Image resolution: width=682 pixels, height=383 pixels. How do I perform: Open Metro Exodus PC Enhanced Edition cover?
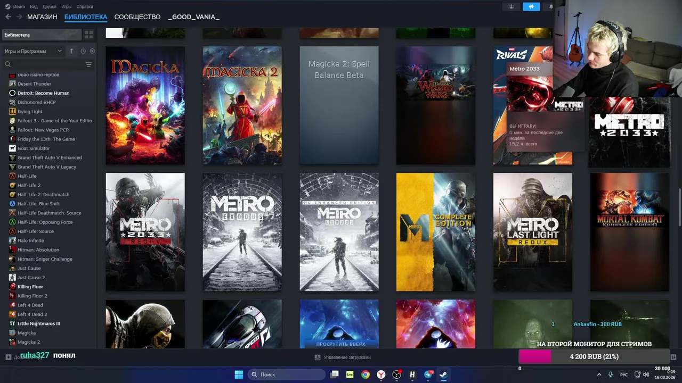click(x=339, y=232)
